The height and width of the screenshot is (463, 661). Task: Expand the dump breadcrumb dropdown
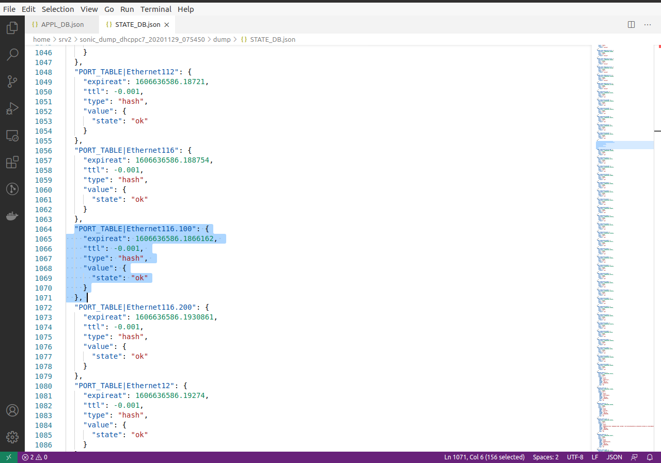(222, 39)
